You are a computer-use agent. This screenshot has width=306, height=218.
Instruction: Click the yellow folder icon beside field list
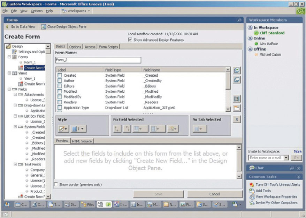[237, 108]
